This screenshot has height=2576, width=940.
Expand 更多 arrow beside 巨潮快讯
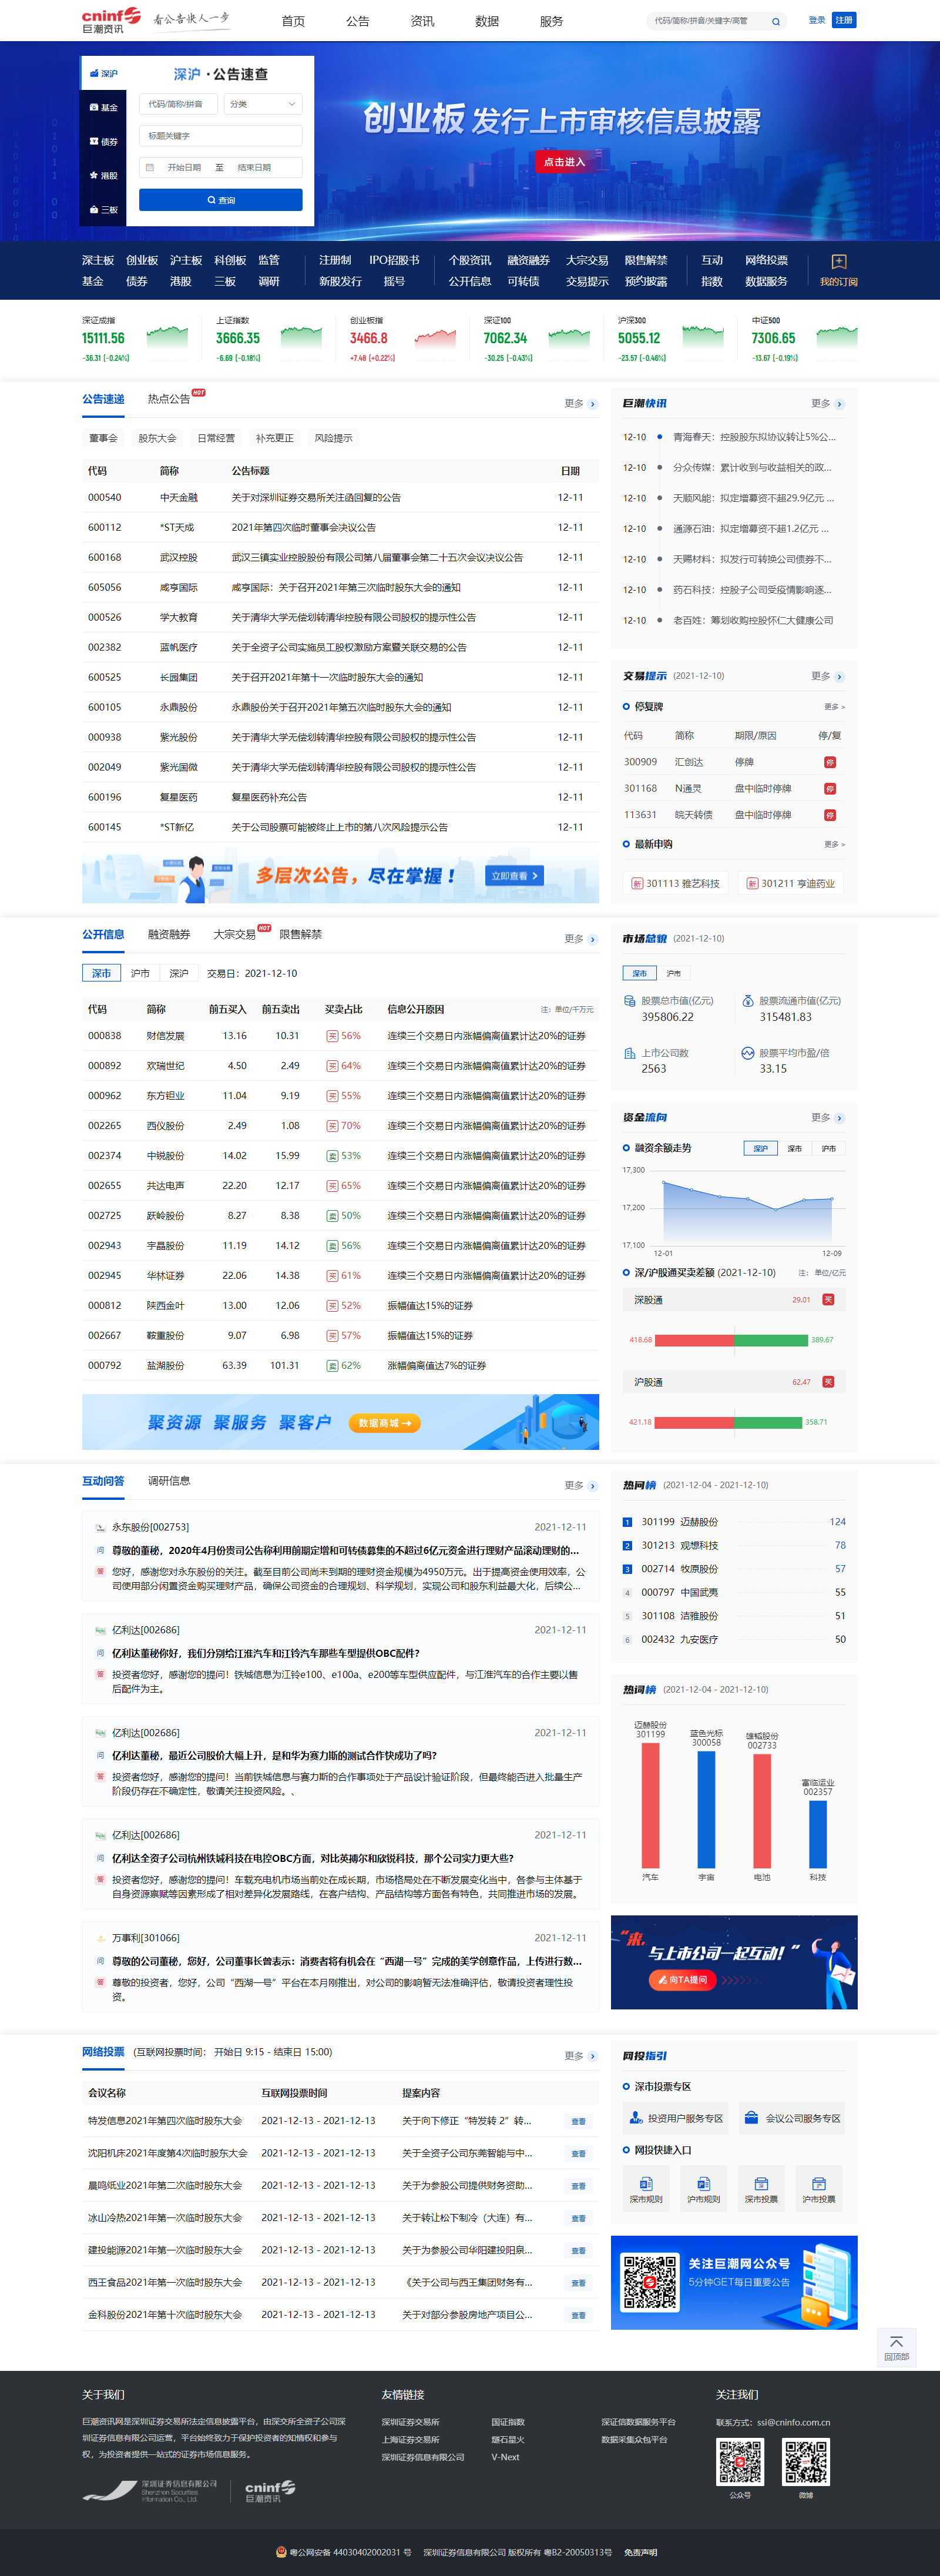click(x=838, y=404)
